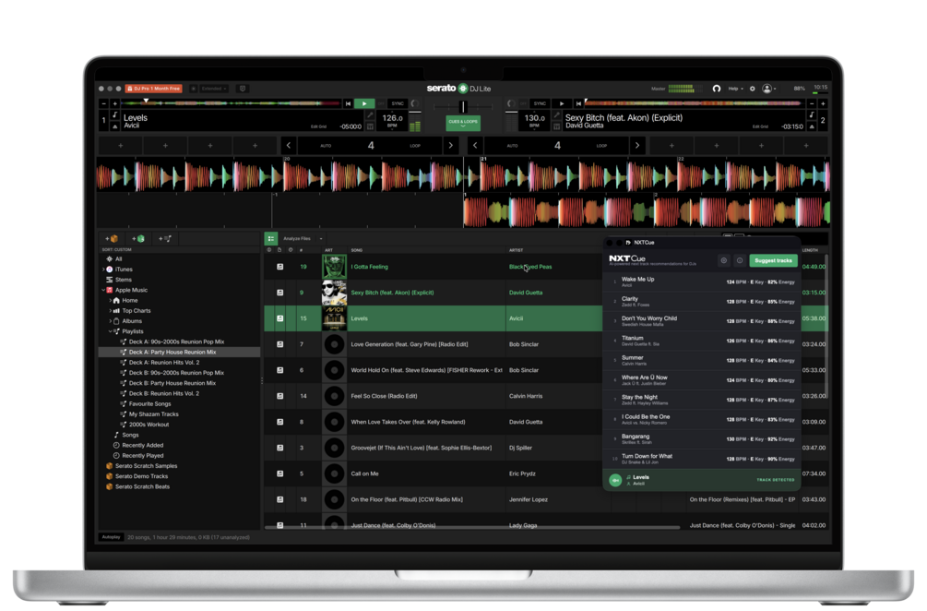Expand Top Charts in sidebar
The image size is (927, 611).
110,311
